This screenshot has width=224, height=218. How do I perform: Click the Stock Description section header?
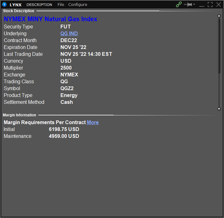click(19, 11)
